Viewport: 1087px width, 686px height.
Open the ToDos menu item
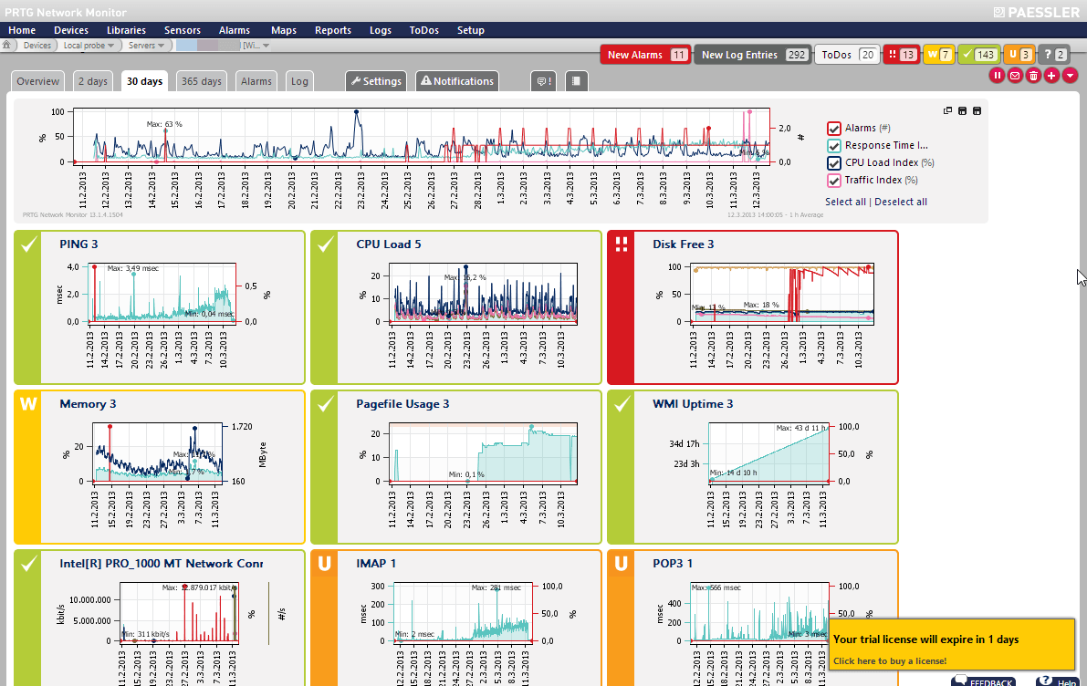tap(423, 30)
